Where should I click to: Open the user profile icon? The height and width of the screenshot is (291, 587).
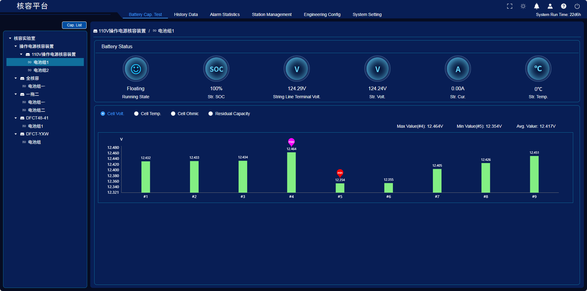550,6
